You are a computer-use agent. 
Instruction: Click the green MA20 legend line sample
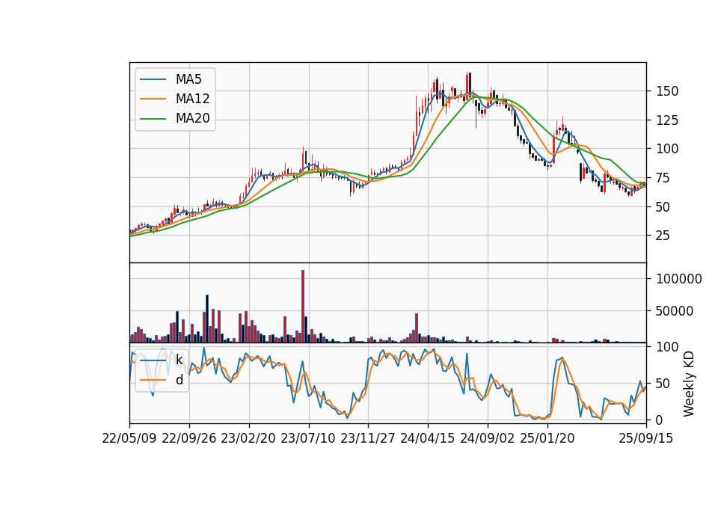pos(153,119)
